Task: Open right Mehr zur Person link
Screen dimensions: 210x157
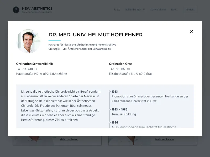Action: [x=165, y=139]
